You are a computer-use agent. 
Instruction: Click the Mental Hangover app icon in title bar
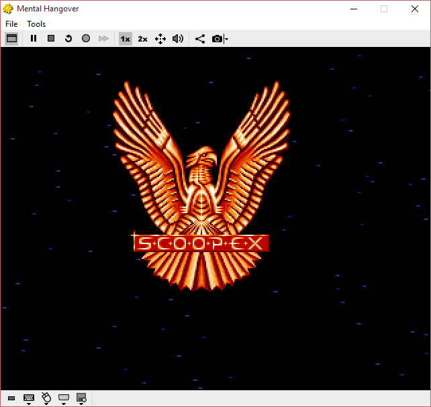[8, 9]
